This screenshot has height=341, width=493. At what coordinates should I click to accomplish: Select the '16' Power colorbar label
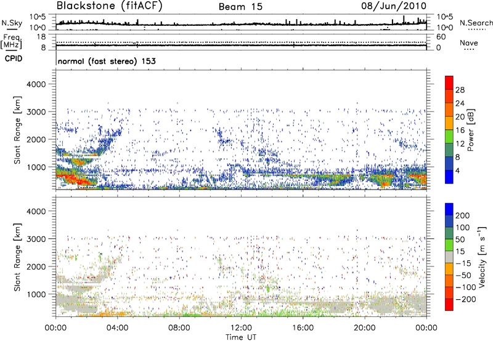point(460,130)
